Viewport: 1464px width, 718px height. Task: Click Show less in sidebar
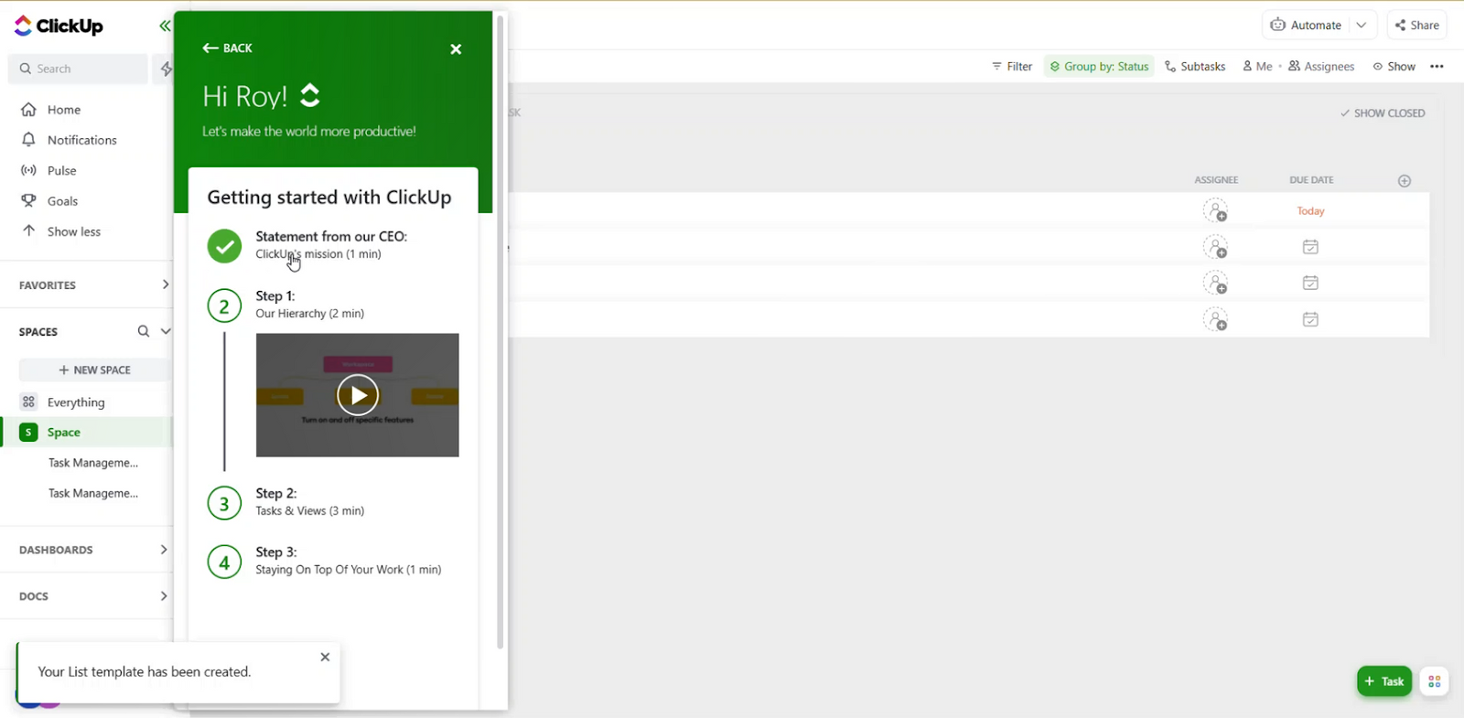74,231
